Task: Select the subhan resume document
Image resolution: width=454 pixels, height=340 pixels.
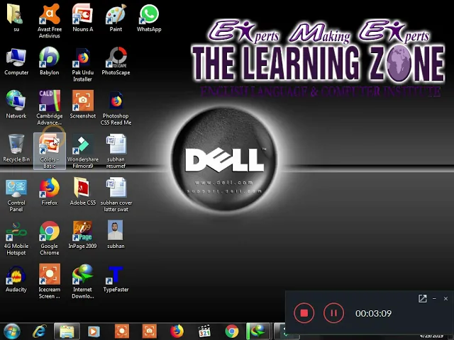Action: tap(116, 151)
